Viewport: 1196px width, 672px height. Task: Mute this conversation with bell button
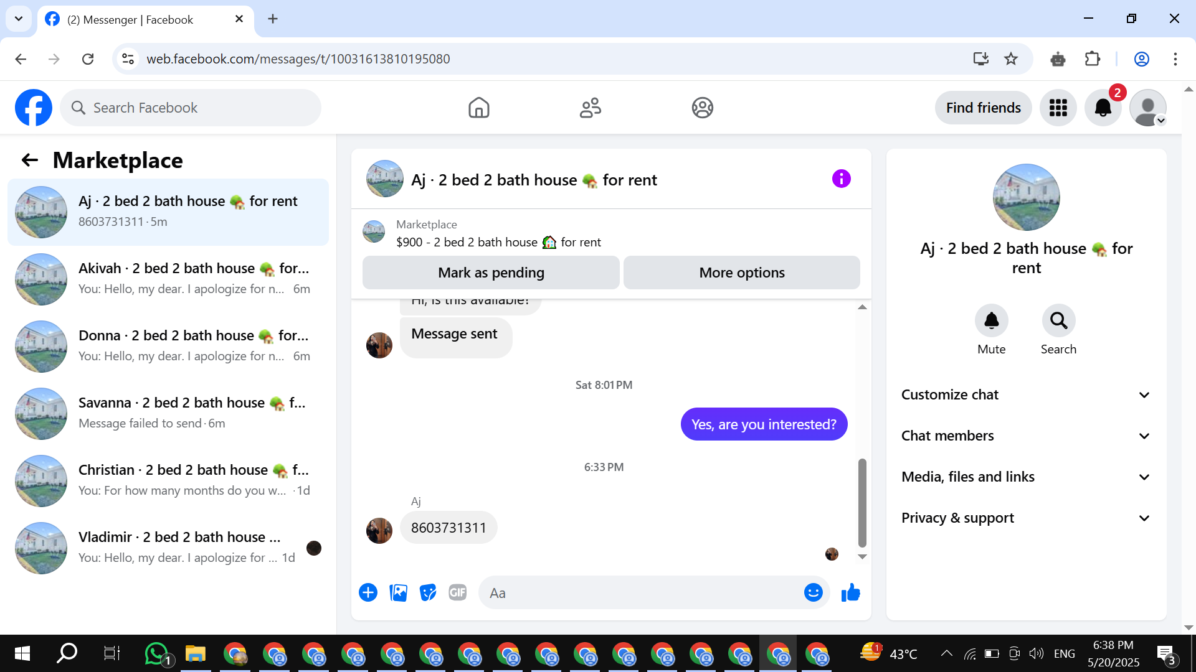click(991, 321)
